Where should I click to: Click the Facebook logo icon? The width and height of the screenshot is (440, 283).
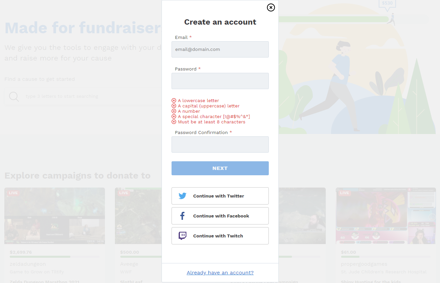coord(183,216)
